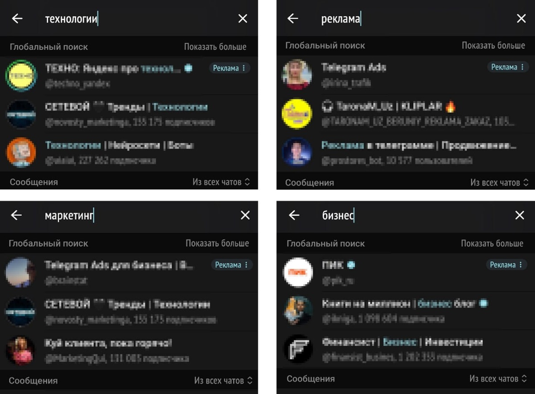The height and width of the screenshot is (394, 535).
Task: Go back from the маркетинг search
Action: coord(16,215)
